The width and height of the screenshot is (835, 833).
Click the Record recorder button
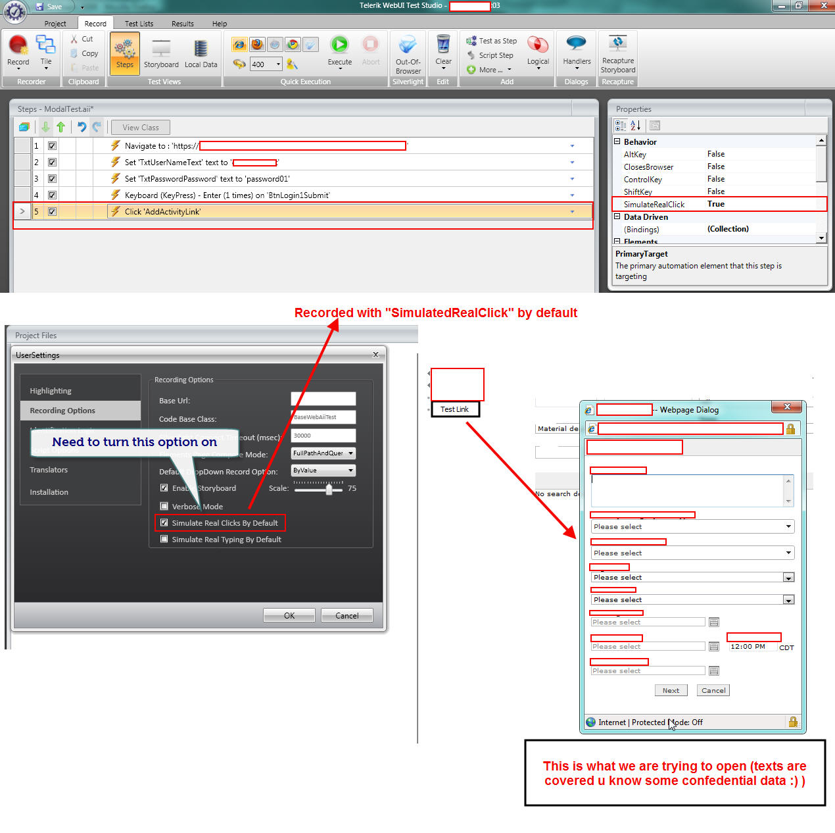pyautogui.click(x=18, y=51)
